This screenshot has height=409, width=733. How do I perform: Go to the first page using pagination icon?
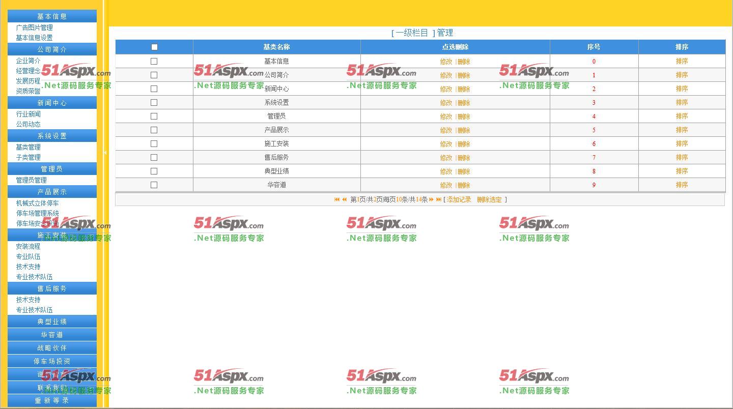click(x=336, y=199)
